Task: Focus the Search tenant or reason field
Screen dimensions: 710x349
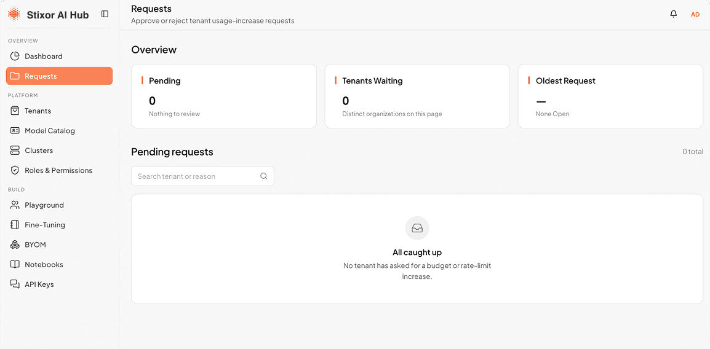Action: 202,176
